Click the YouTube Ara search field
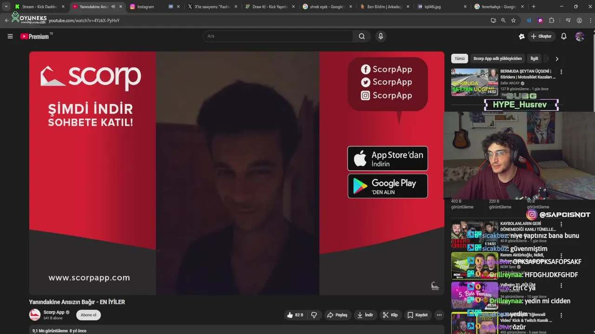 pyautogui.click(x=278, y=36)
